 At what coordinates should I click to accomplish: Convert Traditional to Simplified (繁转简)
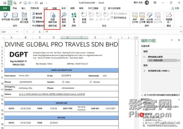tap(37, 14)
